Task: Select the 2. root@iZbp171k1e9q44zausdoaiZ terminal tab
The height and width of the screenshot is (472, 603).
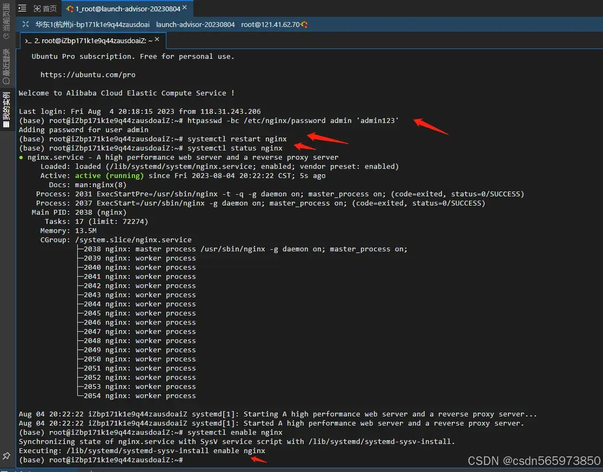Action: coord(92,40)
